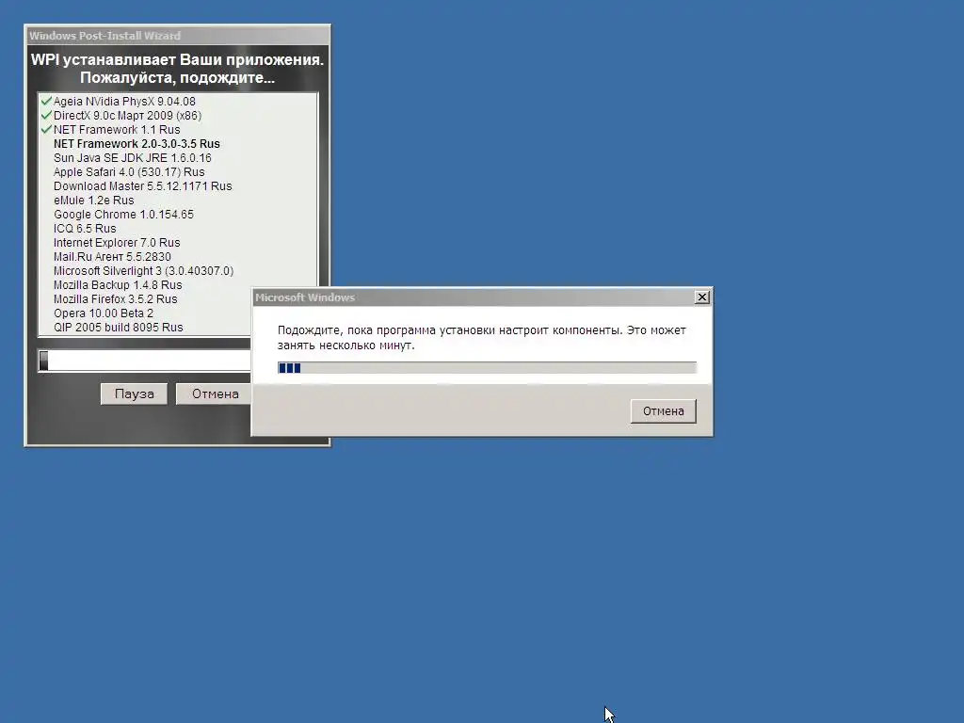Click the checkmark beside DirectX 9.0c
964x723 pixels.
[x=46, y=115]
